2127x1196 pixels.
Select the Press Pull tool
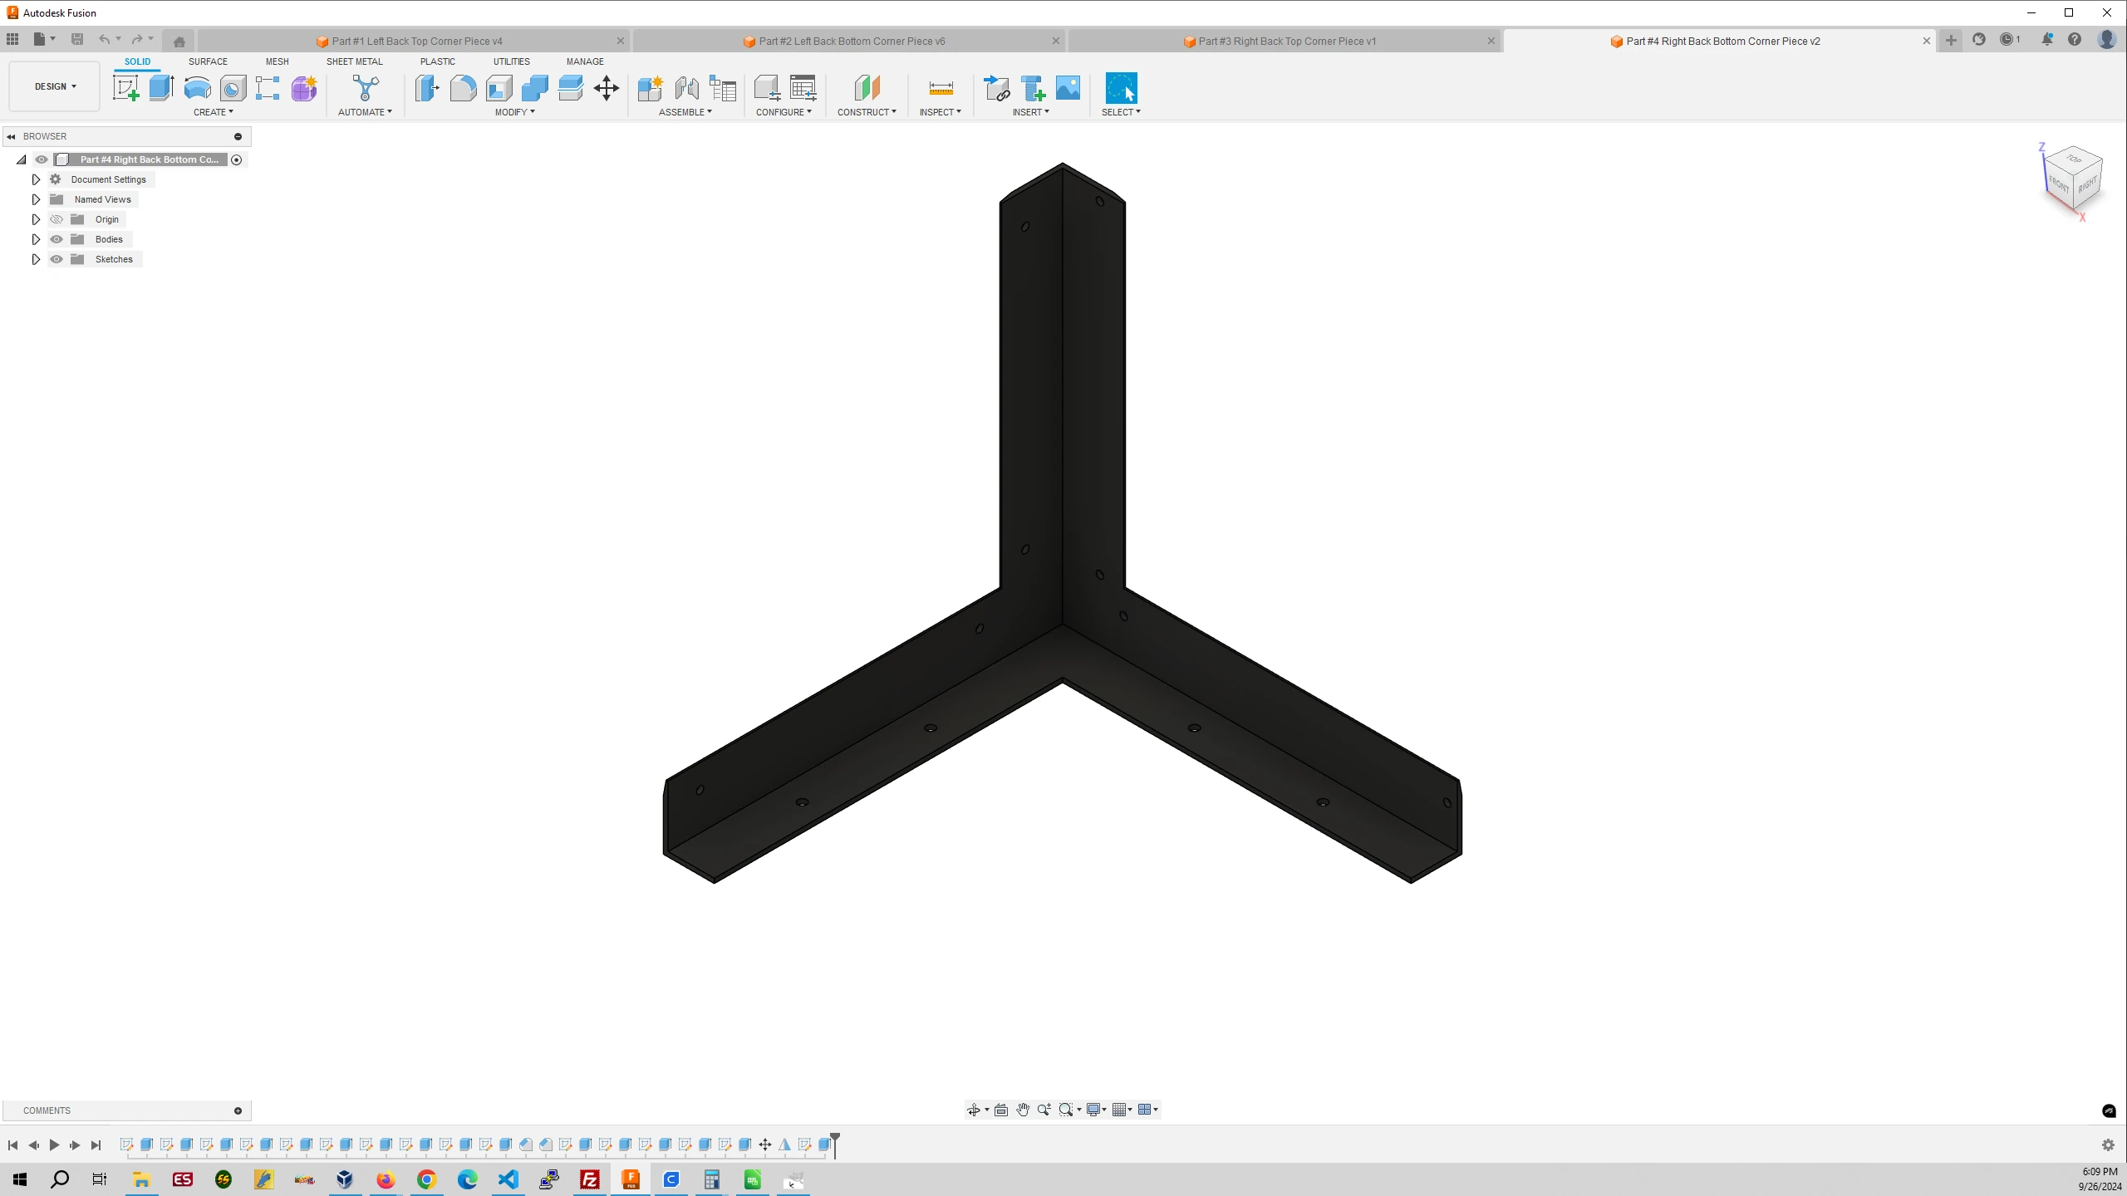pos(427,88)
